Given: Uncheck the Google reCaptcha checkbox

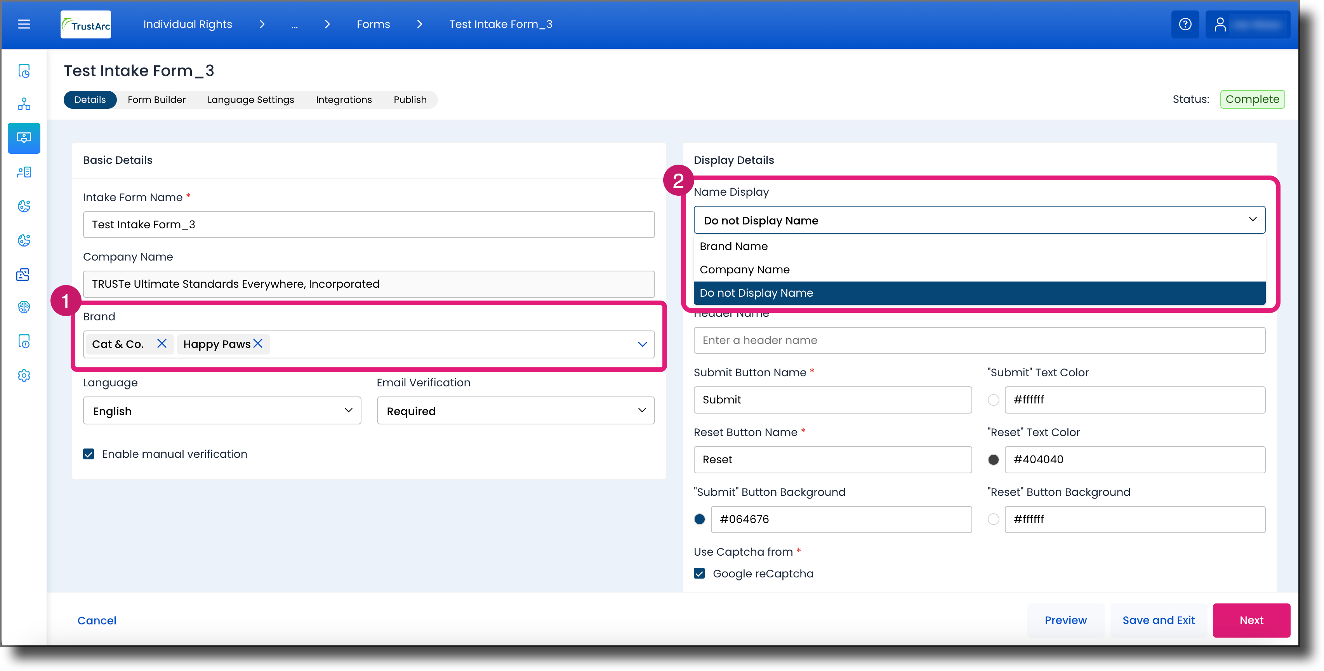Looking at the screenshot, I should [x=699, y=573].
